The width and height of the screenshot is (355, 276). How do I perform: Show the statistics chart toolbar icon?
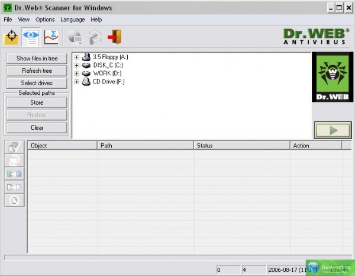click(x=51, y=37)
